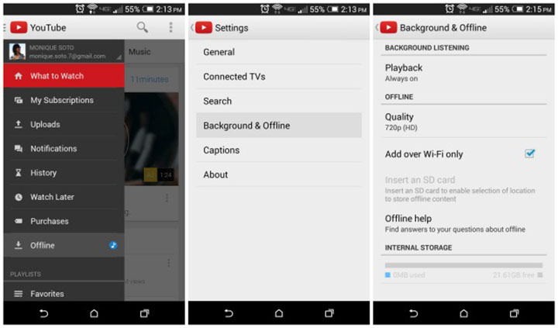Image resolution: width=558 pixels, height=328 pixels.
Task: Tap back button on Background & Offline screen
Action: 413,313
